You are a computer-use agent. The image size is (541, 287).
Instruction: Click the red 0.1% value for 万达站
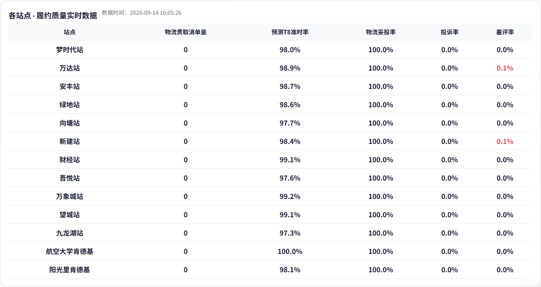505,68
